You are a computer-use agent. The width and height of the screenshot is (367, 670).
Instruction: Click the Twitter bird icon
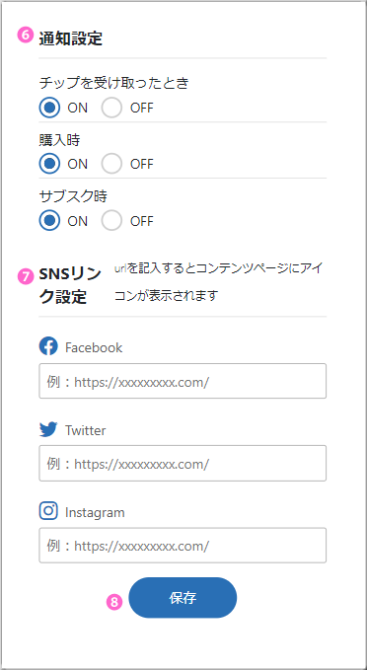(48, 429)
